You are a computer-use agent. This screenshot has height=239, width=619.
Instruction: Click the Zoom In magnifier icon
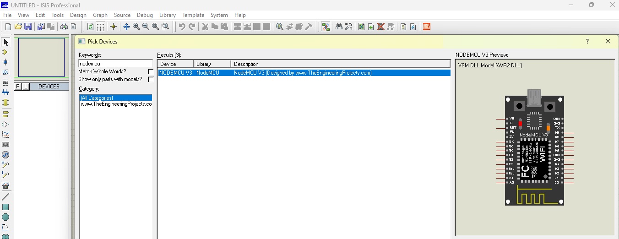pyautogui.click(x=136, y=27)
